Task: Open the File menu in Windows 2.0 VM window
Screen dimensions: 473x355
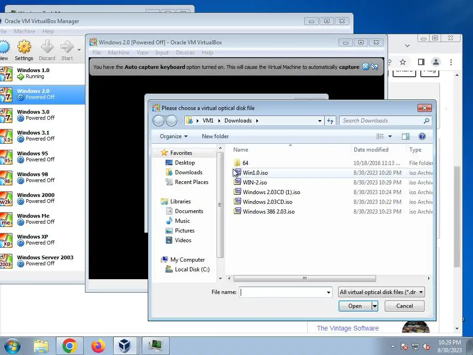Action: 97,53
